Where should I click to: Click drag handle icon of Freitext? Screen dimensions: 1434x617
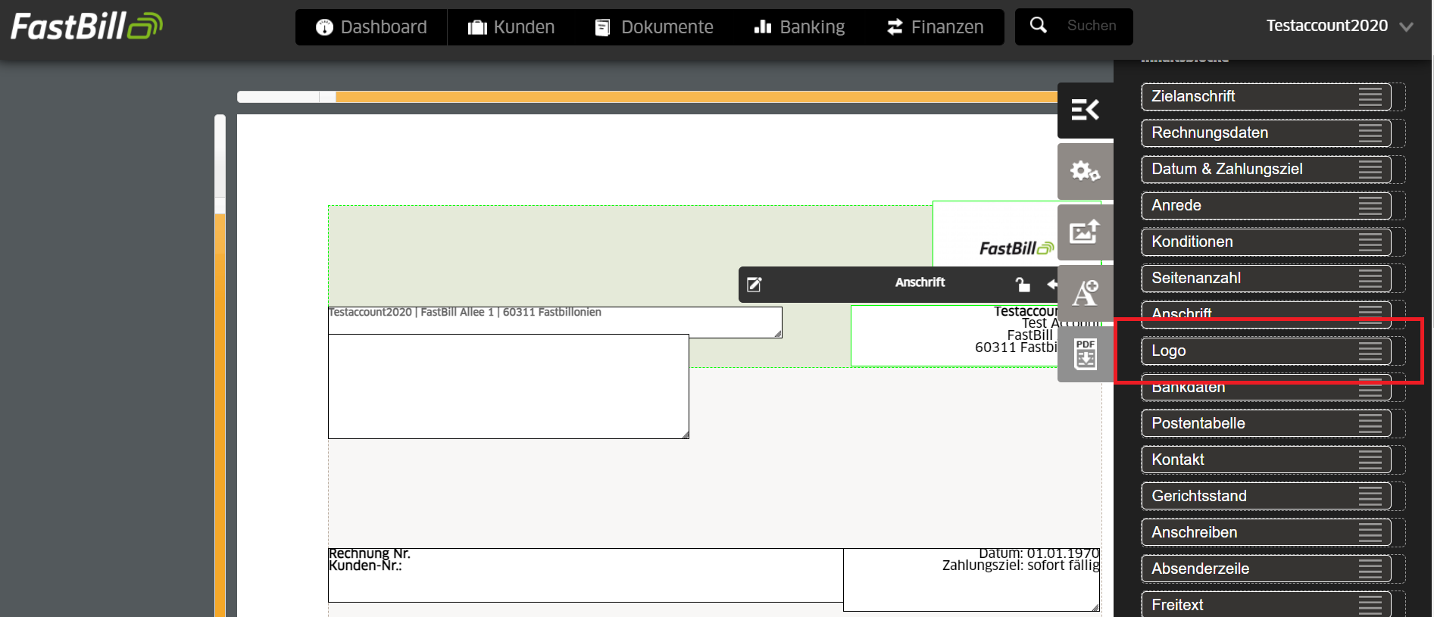pos(1370,605)
